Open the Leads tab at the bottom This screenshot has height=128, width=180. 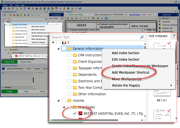point(26,91)
